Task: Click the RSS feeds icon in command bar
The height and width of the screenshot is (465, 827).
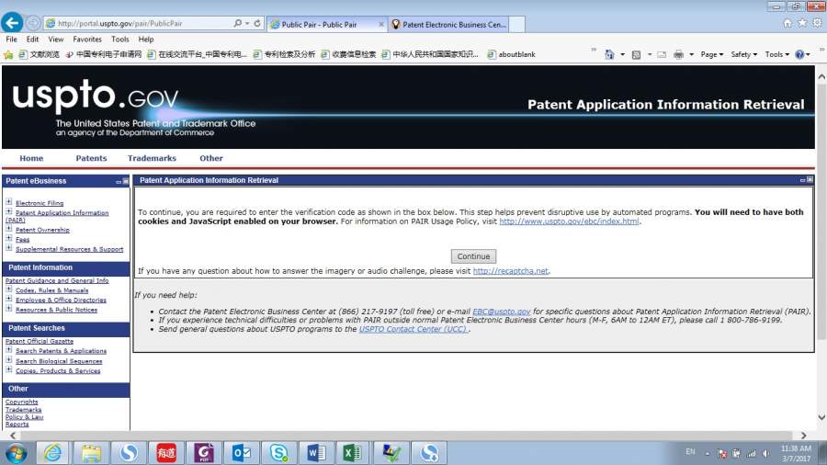Action: click(x=636, y=54)
